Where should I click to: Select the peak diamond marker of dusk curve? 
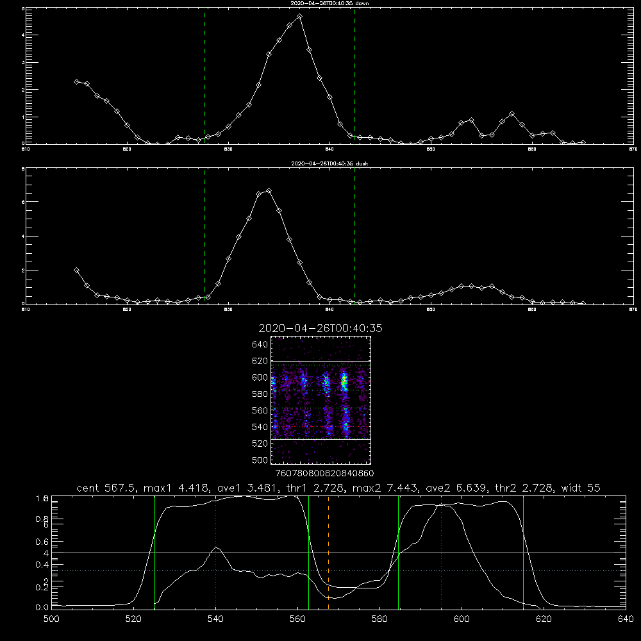point(269,190)
